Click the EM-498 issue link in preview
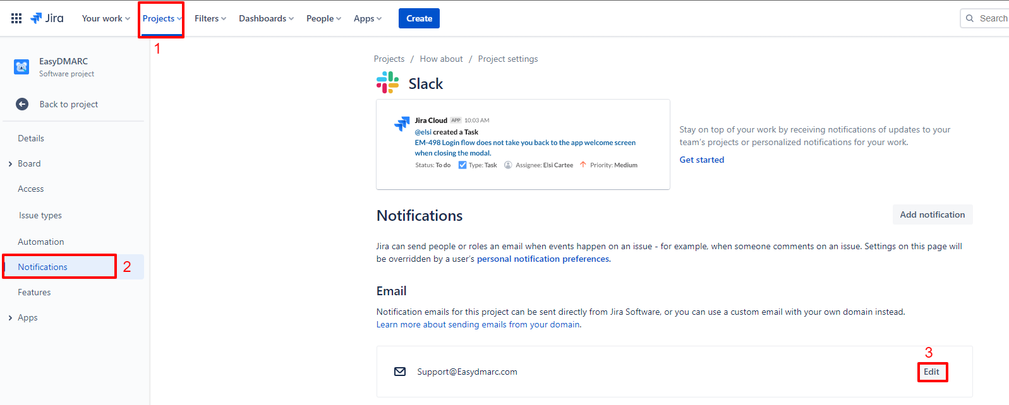 525,148
